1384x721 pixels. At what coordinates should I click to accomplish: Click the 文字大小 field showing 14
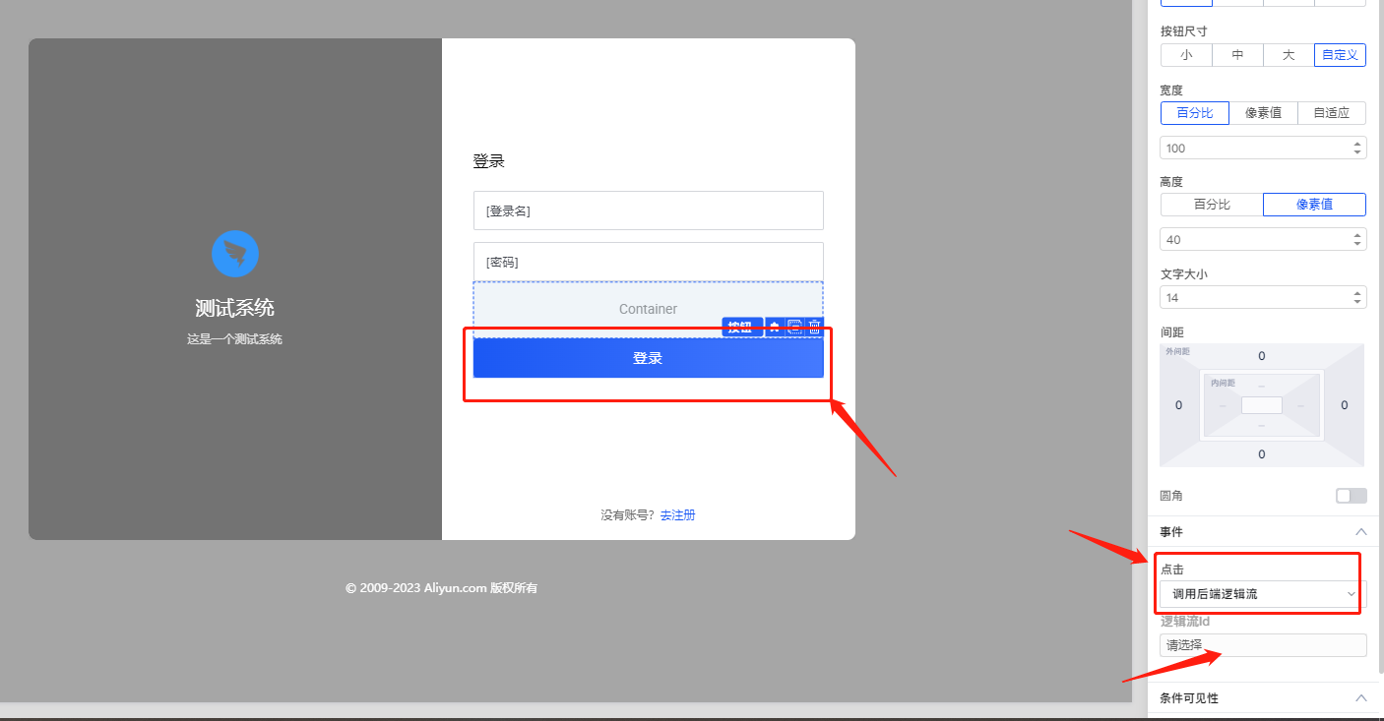(1263, 297)
